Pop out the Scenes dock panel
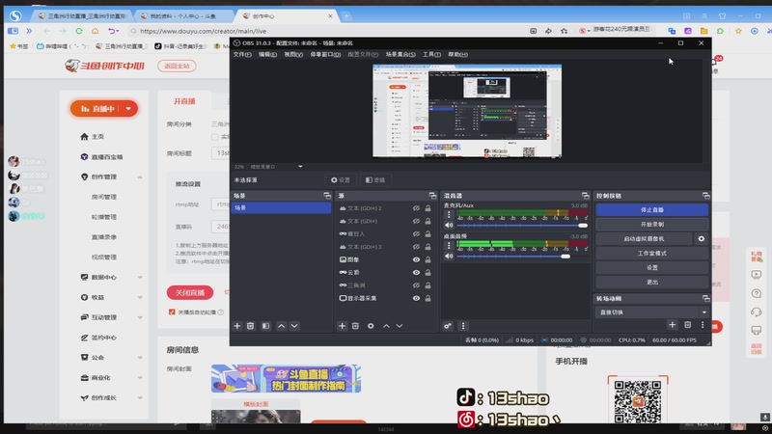Image resolution: width=772 pixels, height=434 pixels. (x=327, y=196)
